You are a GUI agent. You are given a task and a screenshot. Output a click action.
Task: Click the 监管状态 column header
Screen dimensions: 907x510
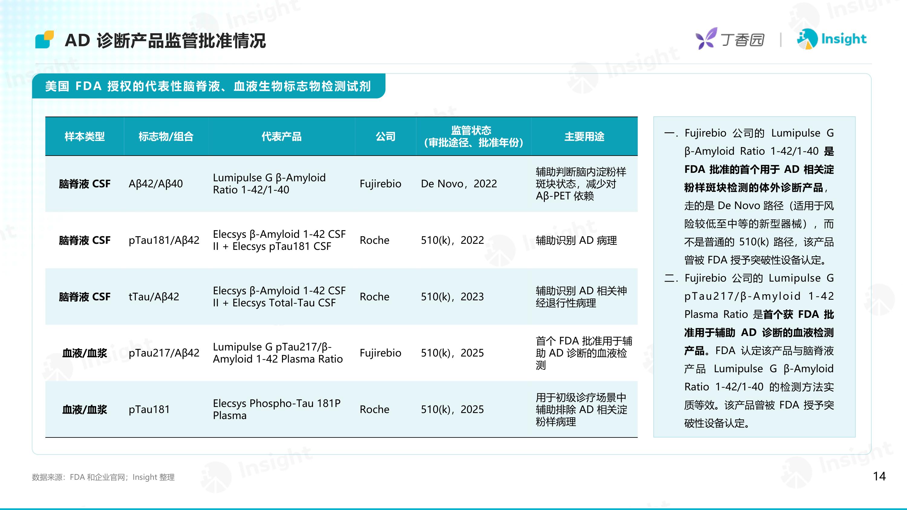(x=473, y=136)
